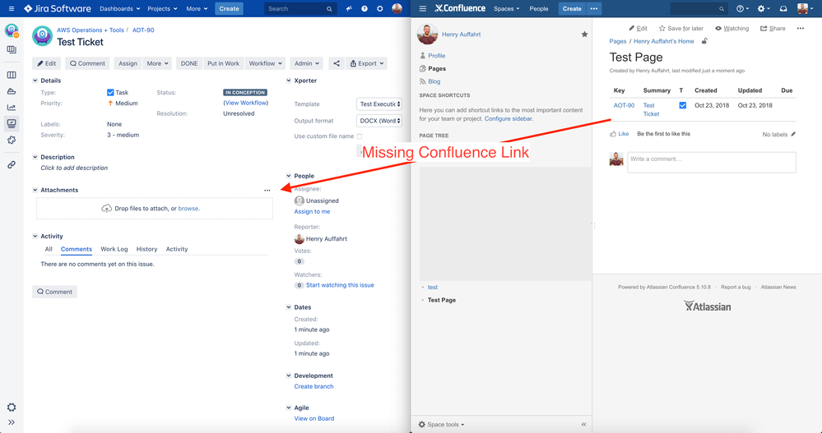Open the Export dropdown
Screen dimensions: 822x433
click(366, 63)
